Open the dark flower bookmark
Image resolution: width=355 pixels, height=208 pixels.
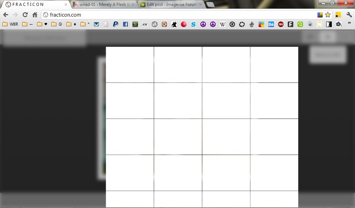pyautogui.click(x=339, y=24)
